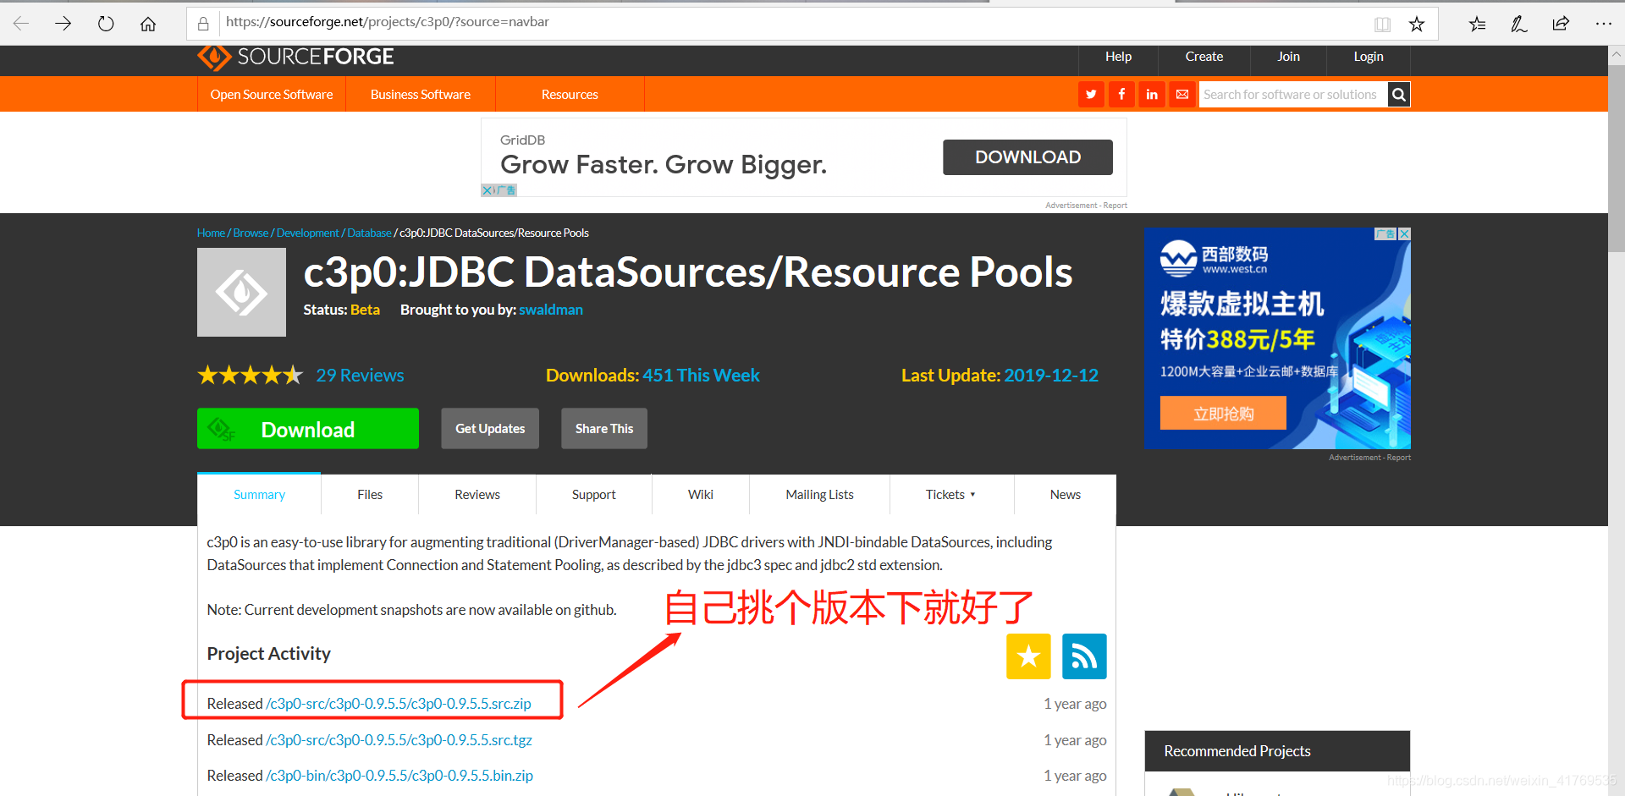Click Last Update date 2019-12-12

click(1051, 375)
